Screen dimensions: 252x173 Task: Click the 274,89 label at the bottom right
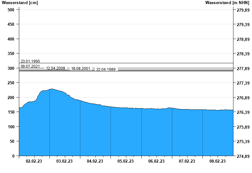coord(241,156)
